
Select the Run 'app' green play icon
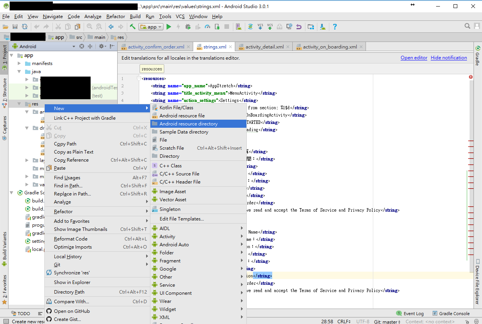[169, 27]
